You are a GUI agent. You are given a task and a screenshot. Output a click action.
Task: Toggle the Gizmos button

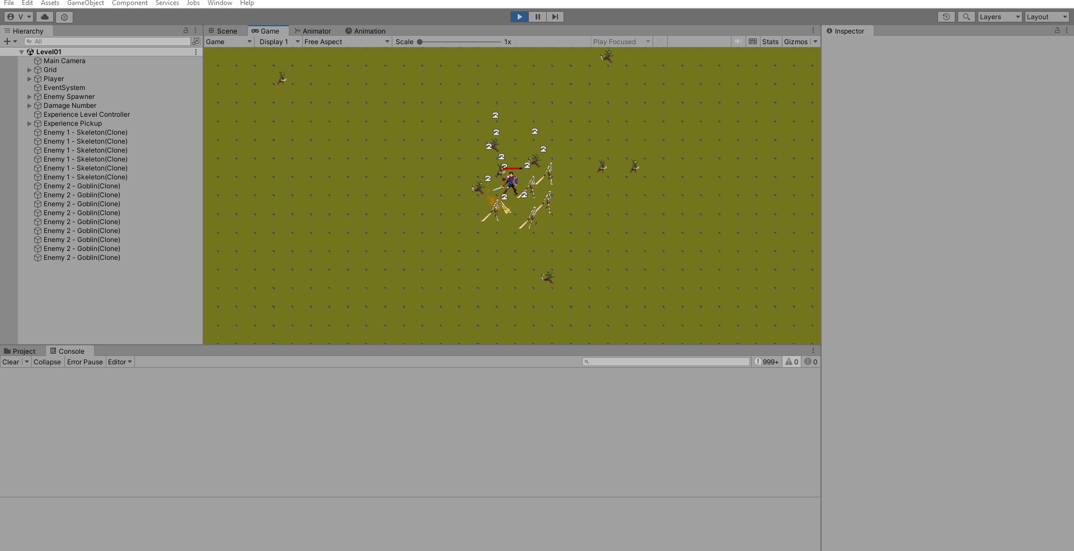pyautogui.click(x=796, y=42)
